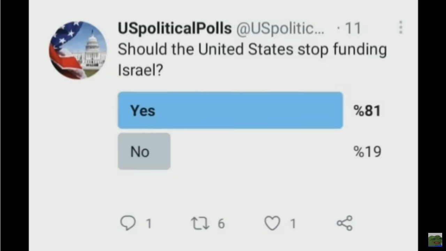The image size is (446, 251).
Task: Click the Pepe frog watermark icon
Action: [x=435, y=240]
